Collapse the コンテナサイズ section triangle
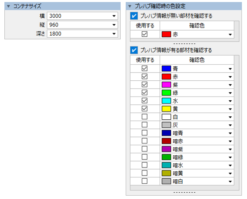The image size is (247, 199). (8, 6)
